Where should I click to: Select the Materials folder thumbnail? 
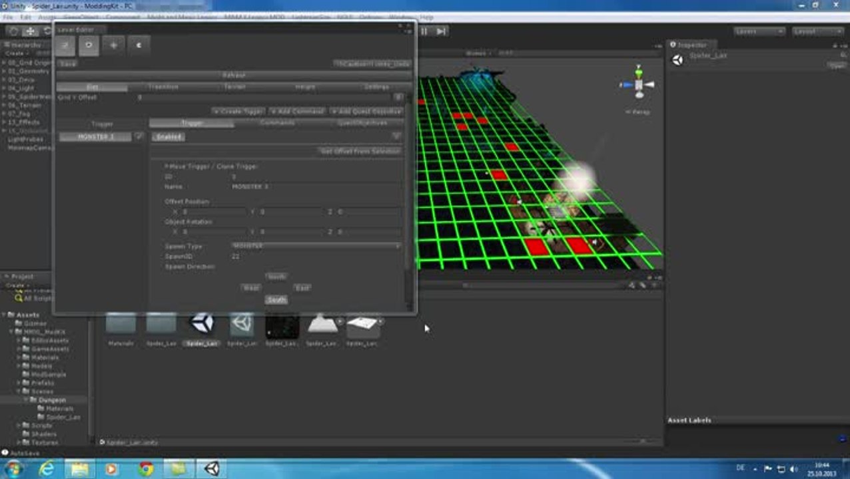point(121,324)
